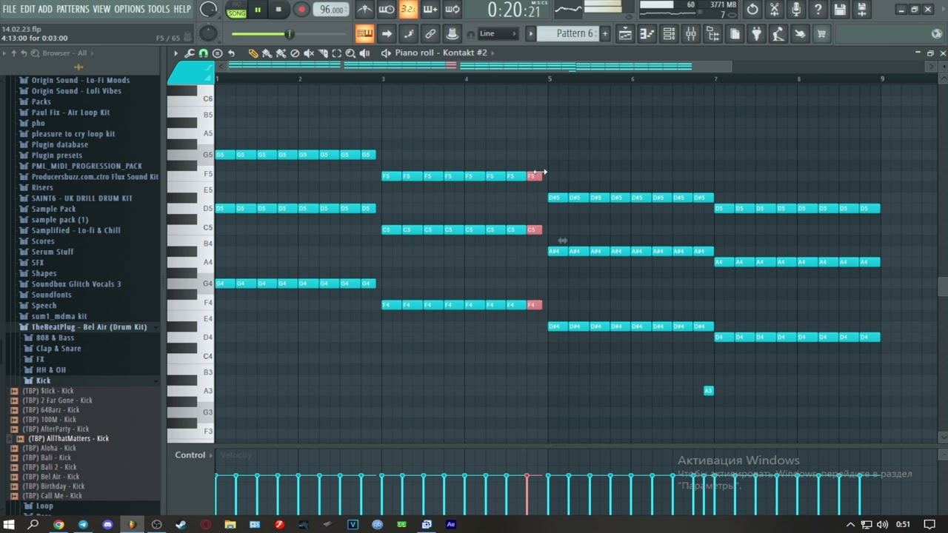This screenshot has width=948, height=533.
Task: Open the OPTIONS menu
Action: (x=130, y=9)
